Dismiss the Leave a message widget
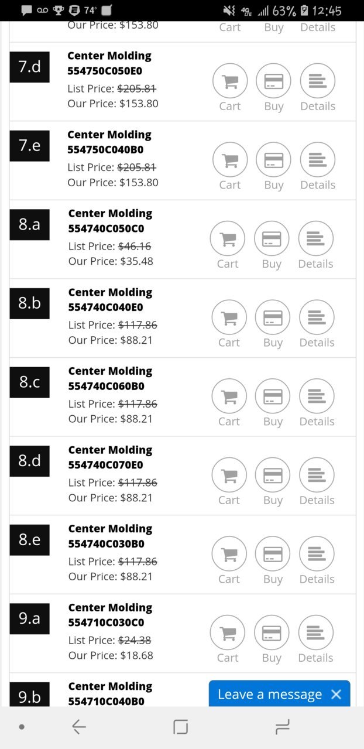 pyautogui.click(x=336, y=695)
